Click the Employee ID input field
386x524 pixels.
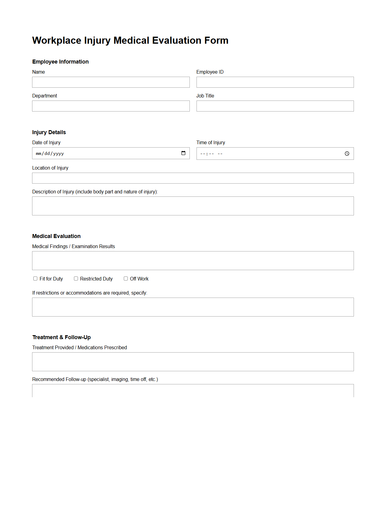click(x=275, y=82)
